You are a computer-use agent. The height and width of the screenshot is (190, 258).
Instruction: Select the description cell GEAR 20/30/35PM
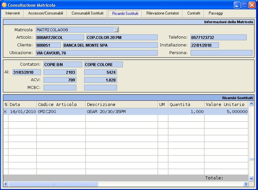122,112
